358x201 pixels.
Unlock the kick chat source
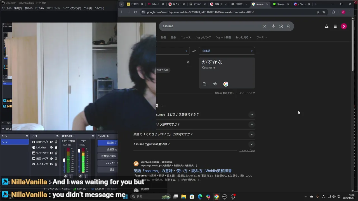(56, 147)
